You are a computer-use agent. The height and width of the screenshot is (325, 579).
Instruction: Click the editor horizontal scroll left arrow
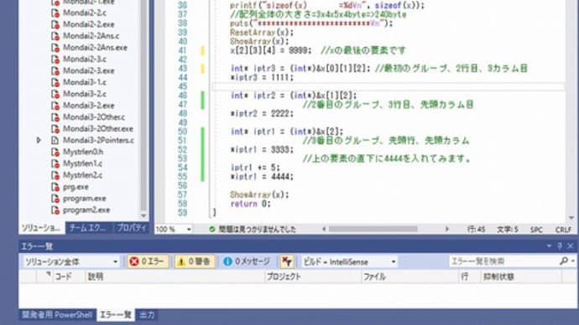pyautogui.click(x=324, y=230)
